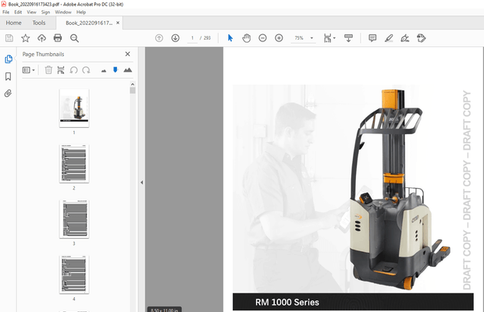Open the Help menu

tap(81, 12)
